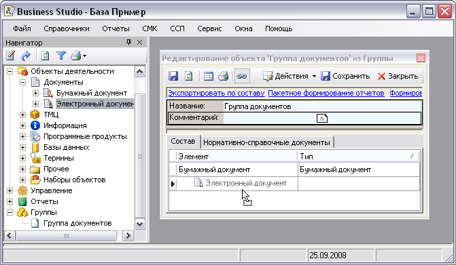456x265 pixels.
Task: Expand the Бумажный документ tree node
Action: pyautogui.click(x=35, y=93)
